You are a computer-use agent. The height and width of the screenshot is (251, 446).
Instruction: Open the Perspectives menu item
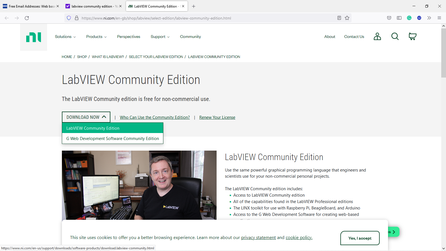tap(129, 37)
